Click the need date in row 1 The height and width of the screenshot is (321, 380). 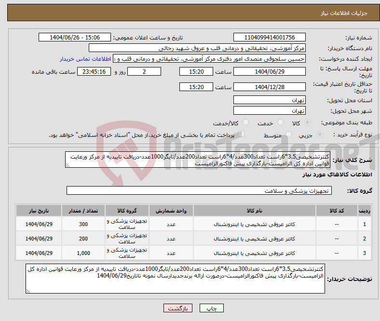pyautogui.click(x=39, y=224)
